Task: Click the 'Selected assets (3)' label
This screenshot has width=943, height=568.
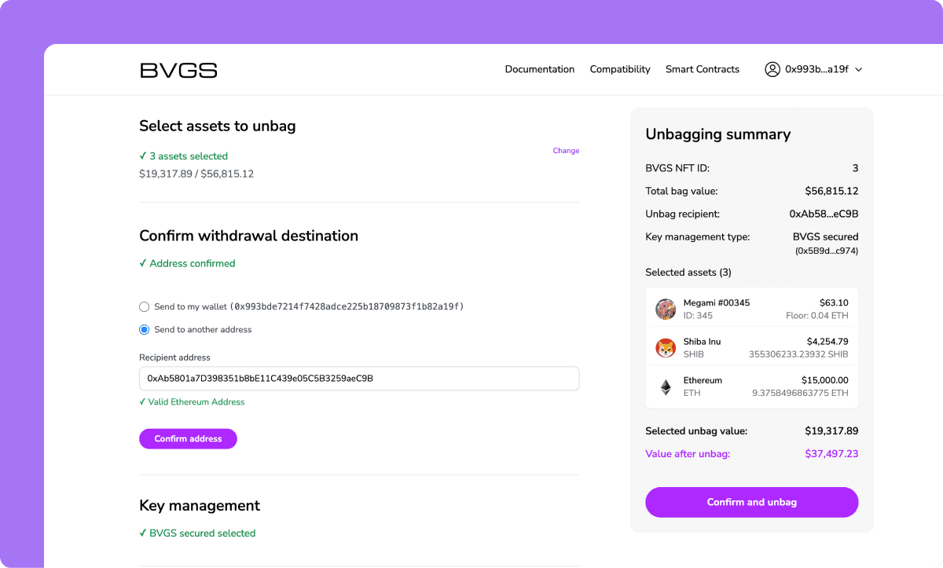Action: 688,272
